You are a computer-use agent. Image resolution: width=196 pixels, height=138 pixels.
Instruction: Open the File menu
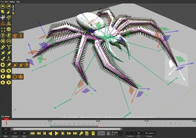tap(2, 2)
